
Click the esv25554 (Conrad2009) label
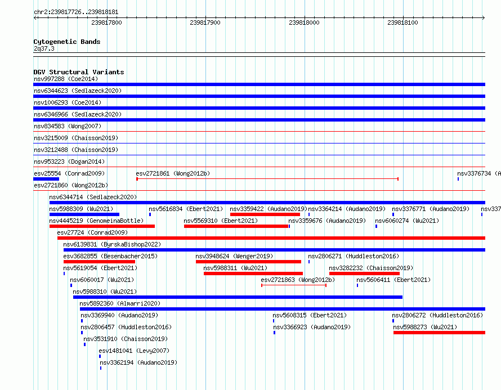tap(69, 173)
